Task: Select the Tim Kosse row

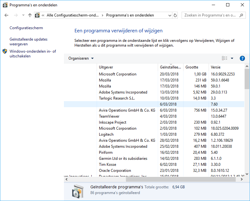Action: point(154,165)
